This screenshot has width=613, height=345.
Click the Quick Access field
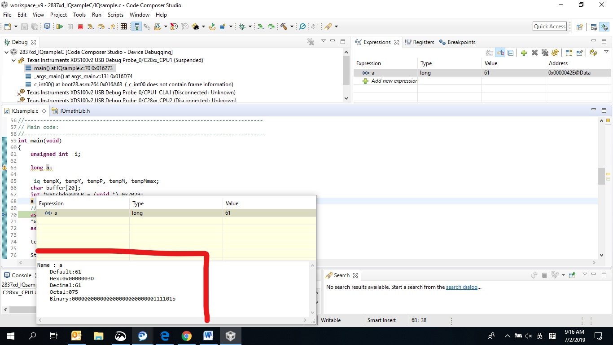click(x=550, y=27)
